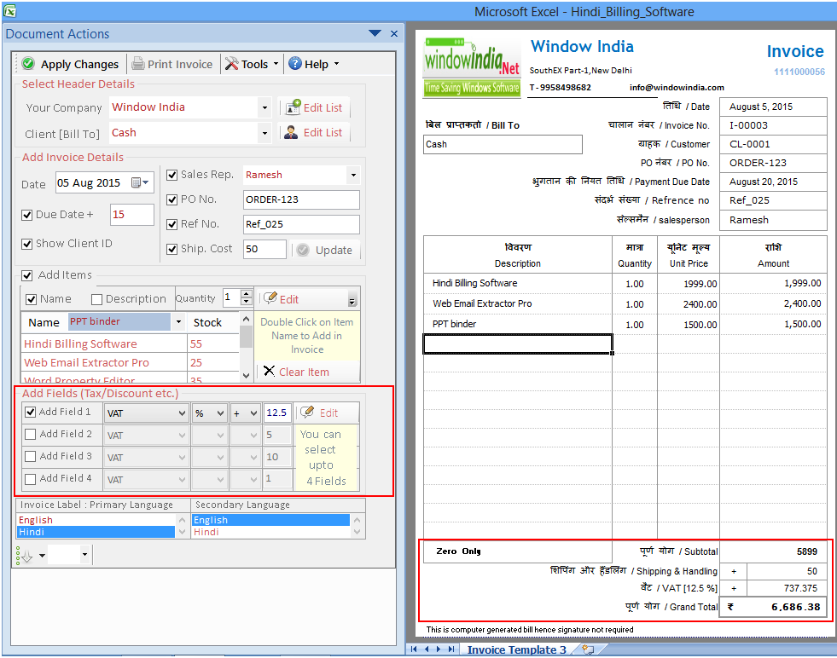Go to first sheet navigation arrow
837x658 pixels.
click(414, 649)
